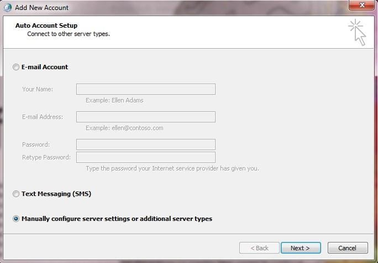Click the Add New Account title text

click(41, 8)
